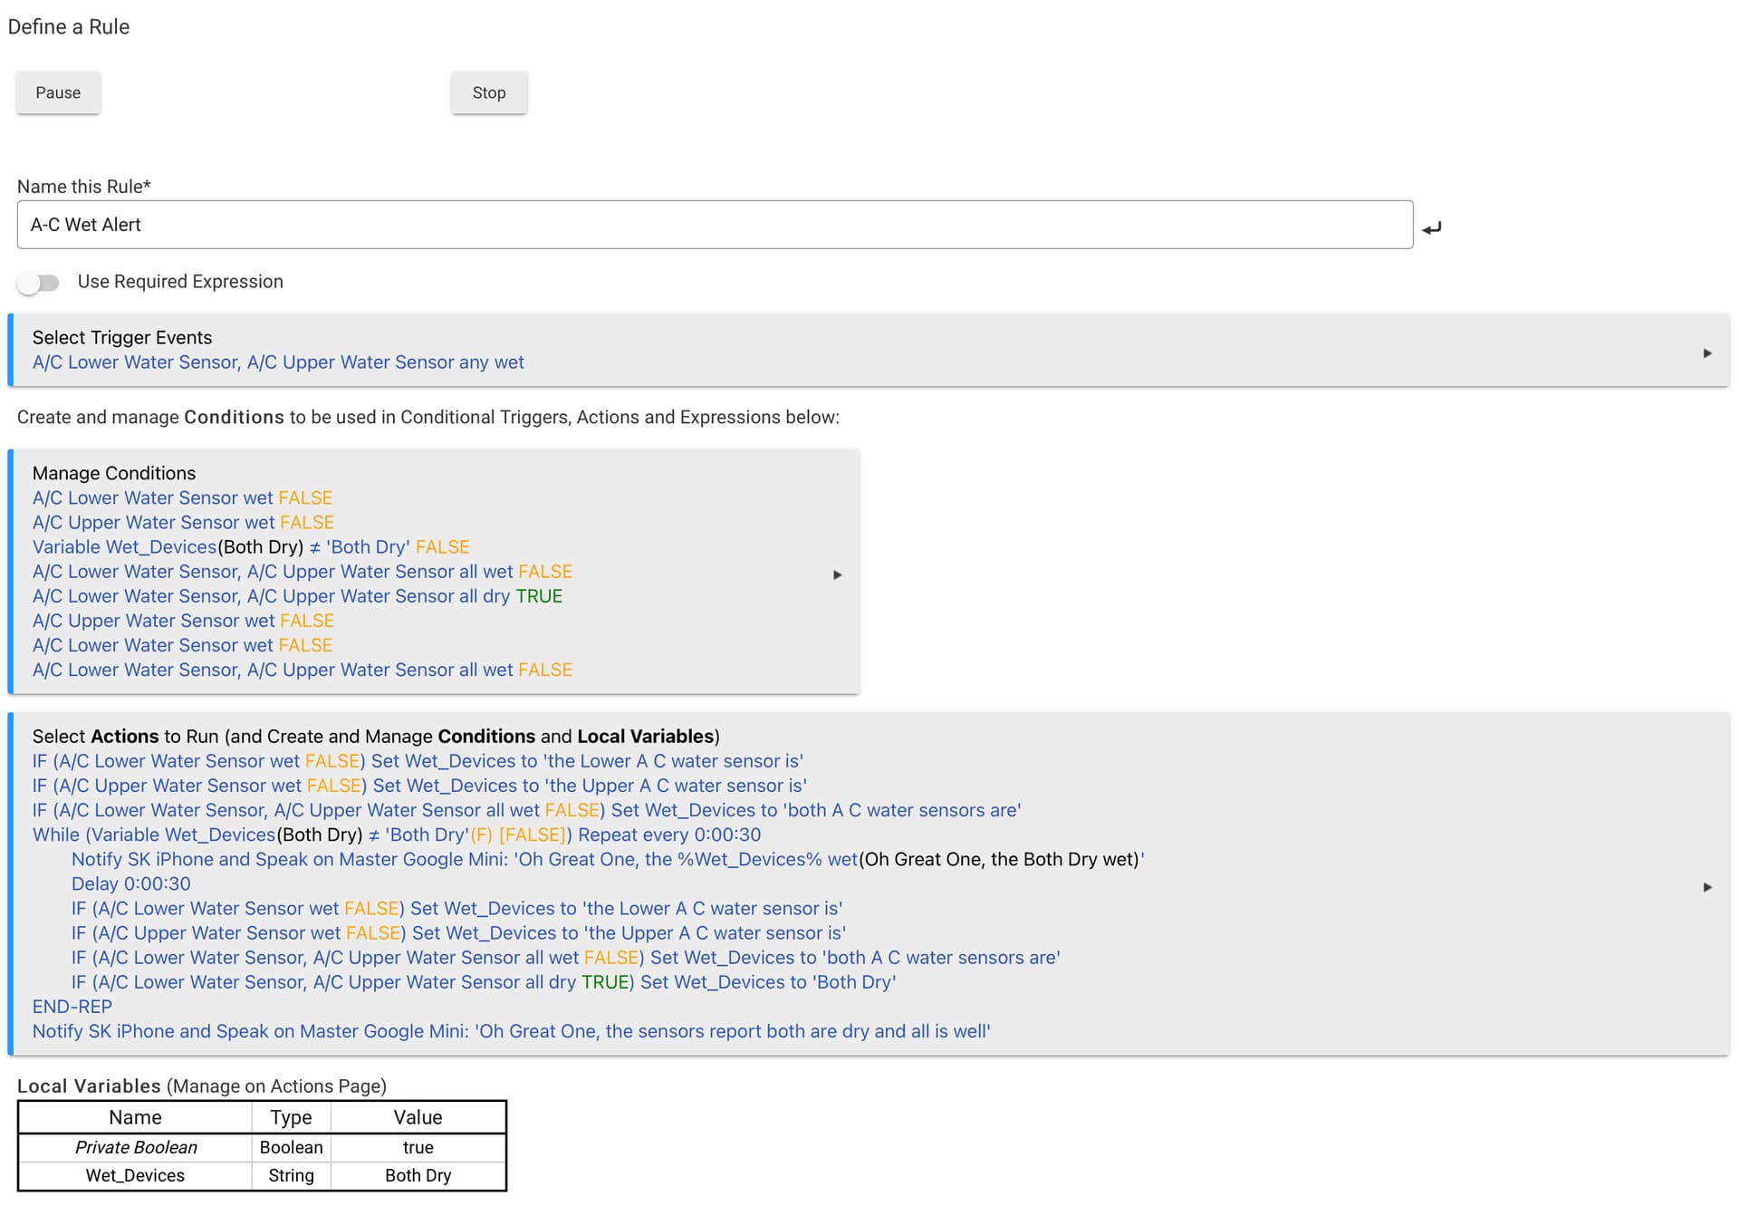Click the 'While (Variable Wet_Devices' repeat action line
The width and height of the screenshot is (1739, 1206).
pos(397,835)
